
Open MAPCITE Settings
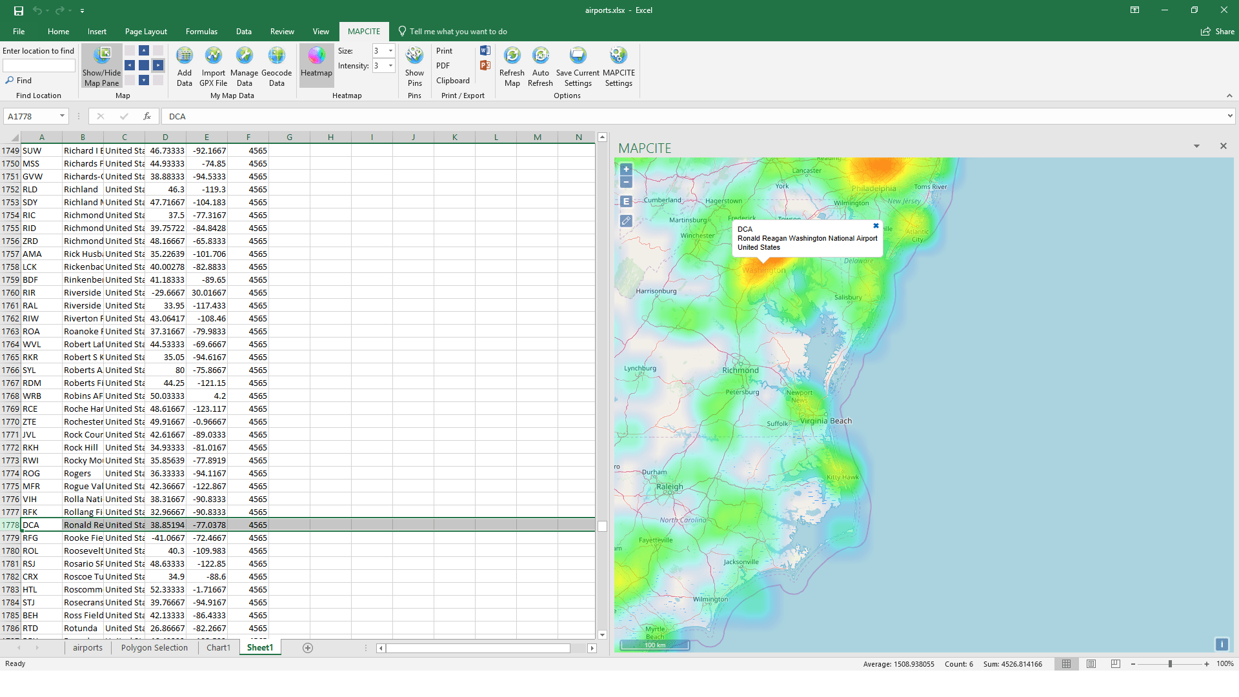coord(619,66)
